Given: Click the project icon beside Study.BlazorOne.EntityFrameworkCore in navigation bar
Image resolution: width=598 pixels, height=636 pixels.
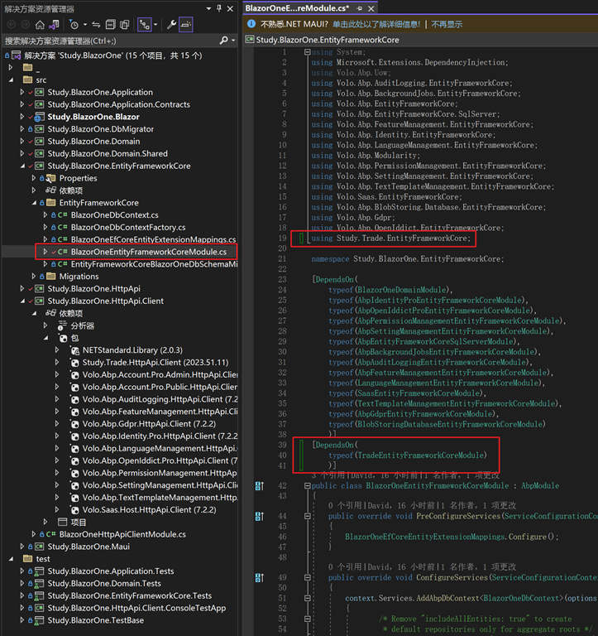Looking at the screenshot, I should [x=250, y=40].
